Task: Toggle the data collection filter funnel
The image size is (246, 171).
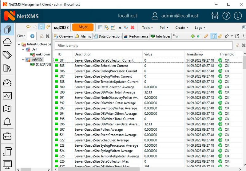Action: (213, 36)
